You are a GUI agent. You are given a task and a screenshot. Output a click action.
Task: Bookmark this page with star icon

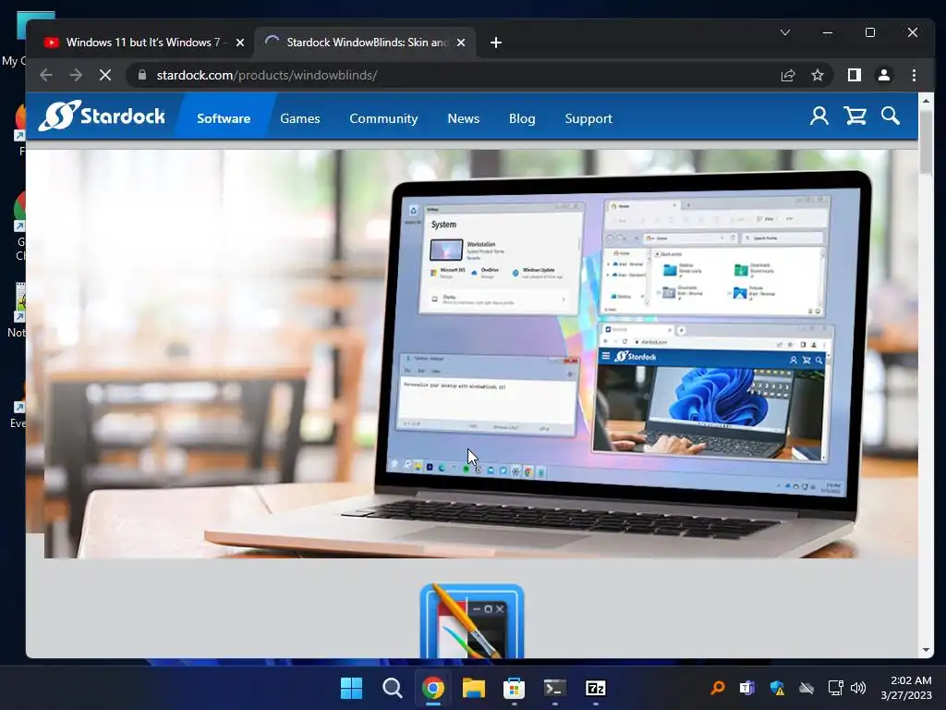[817, 75]
